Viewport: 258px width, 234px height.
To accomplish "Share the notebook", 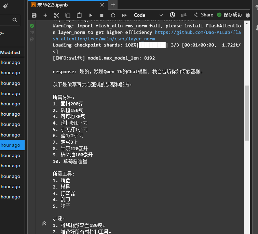I will point(203,15).
